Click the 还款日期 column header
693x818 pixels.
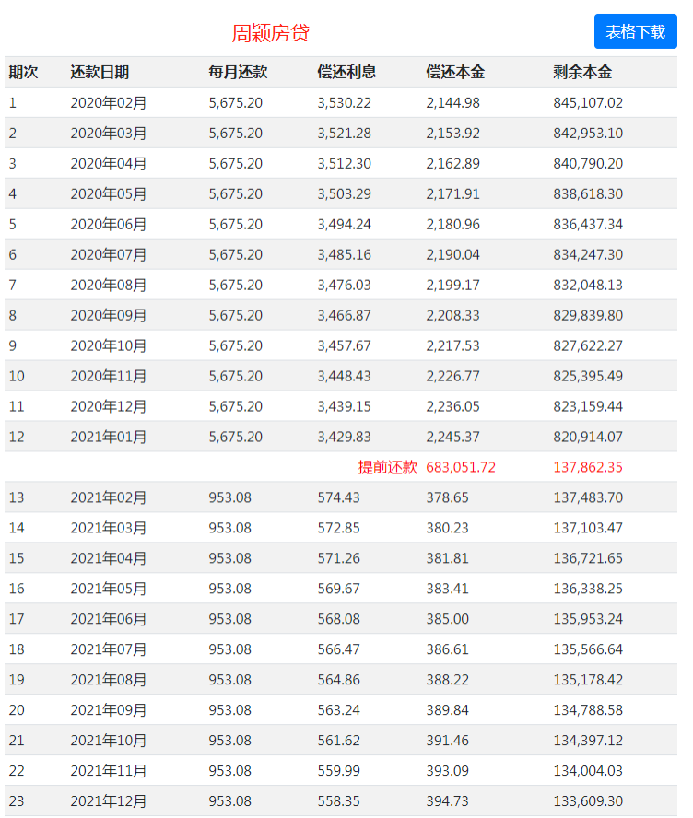point(100,72)
